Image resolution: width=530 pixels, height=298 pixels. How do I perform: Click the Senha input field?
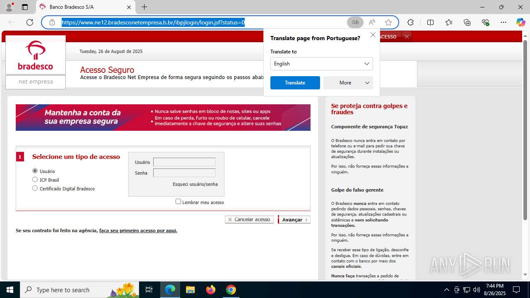click(x=184, y=173)
